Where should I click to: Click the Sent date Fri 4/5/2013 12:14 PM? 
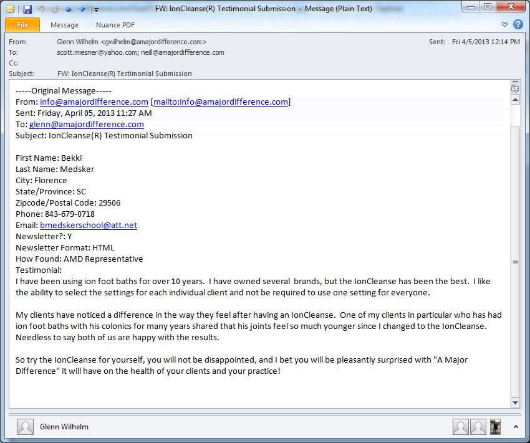click(486, 42)
